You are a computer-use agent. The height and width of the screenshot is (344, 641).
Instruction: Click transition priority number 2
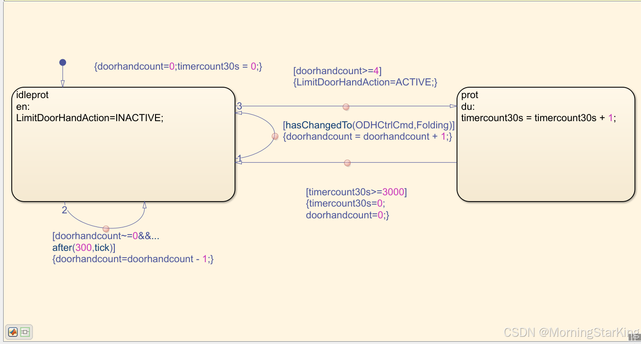tap(64, 210)
